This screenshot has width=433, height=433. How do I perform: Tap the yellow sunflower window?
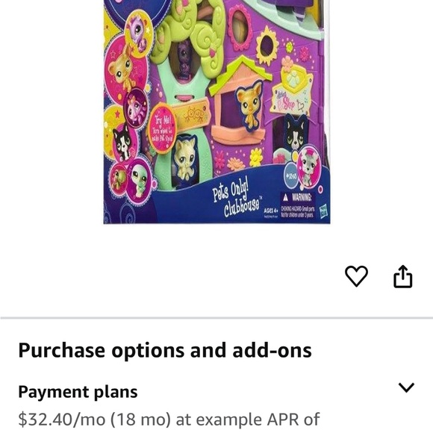tap(267, 45)
